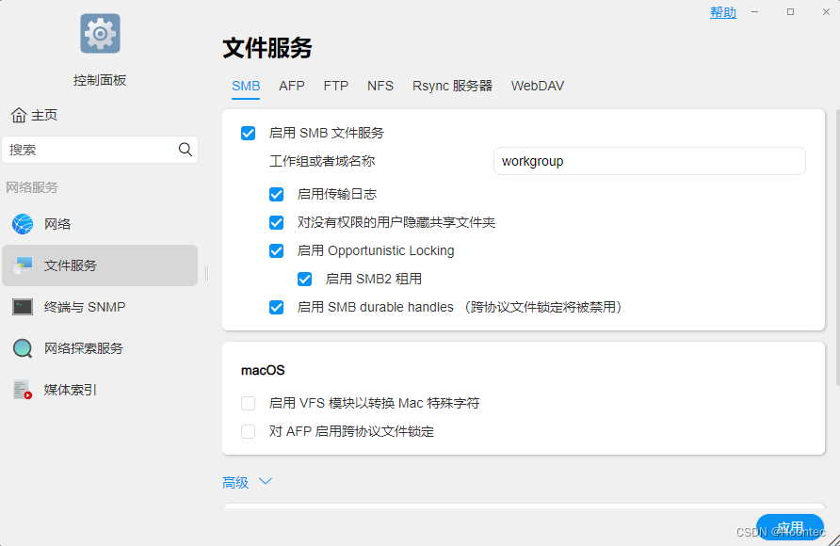
Task: Select the 网络 network icon in sidebar
Action: pyautogui.click(x=22, y=224)
